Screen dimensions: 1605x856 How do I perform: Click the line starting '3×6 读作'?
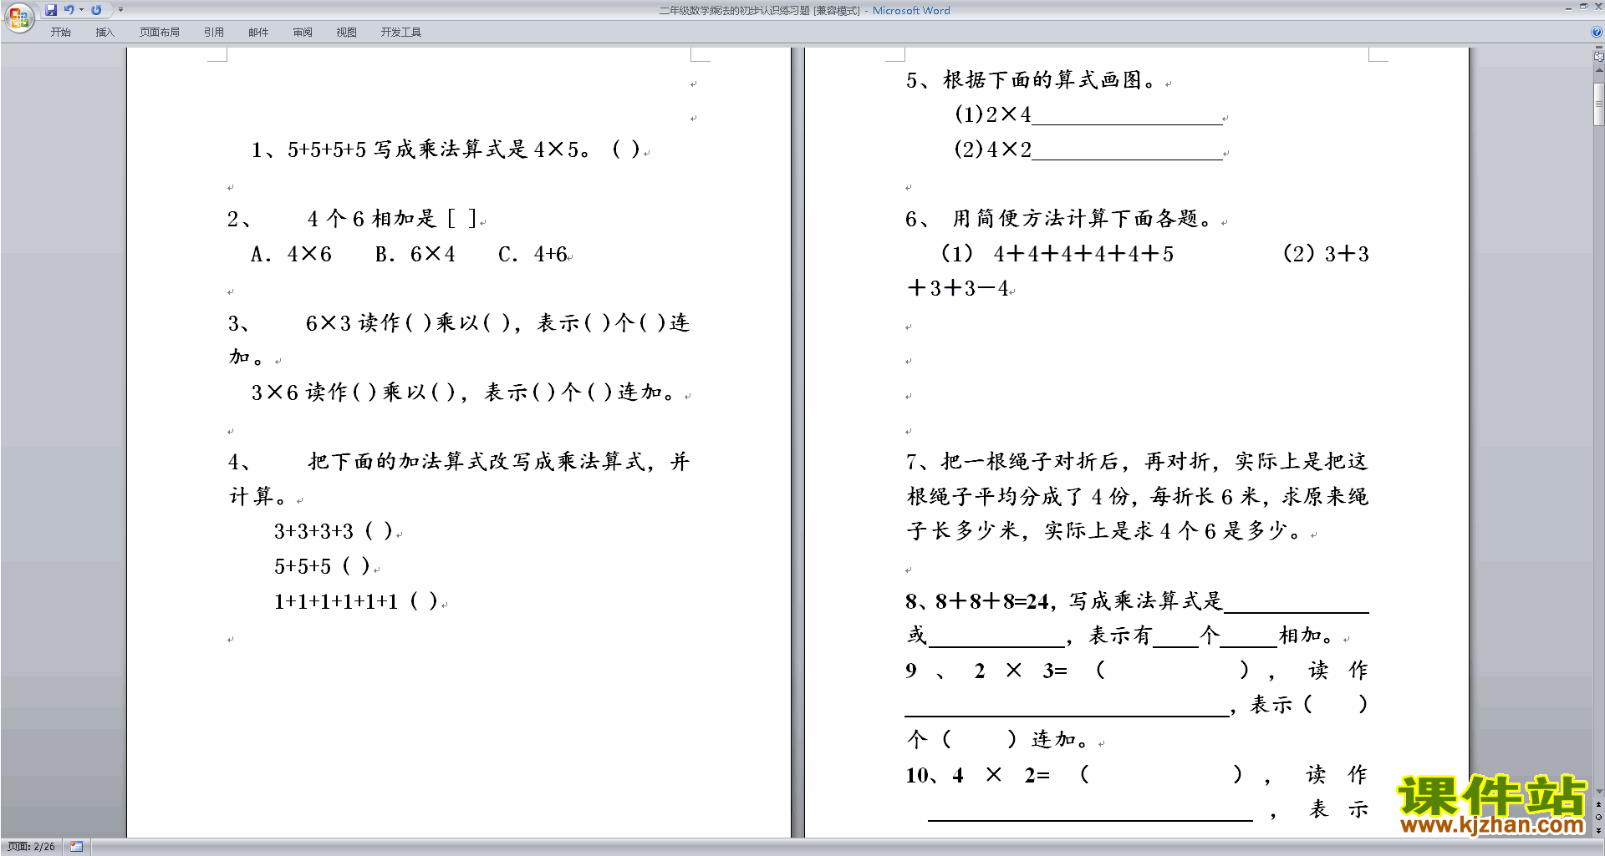coord(466,393)
